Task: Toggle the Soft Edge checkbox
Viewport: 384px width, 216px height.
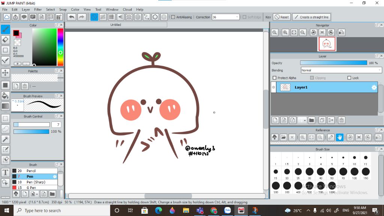Action: click(244, 17)
